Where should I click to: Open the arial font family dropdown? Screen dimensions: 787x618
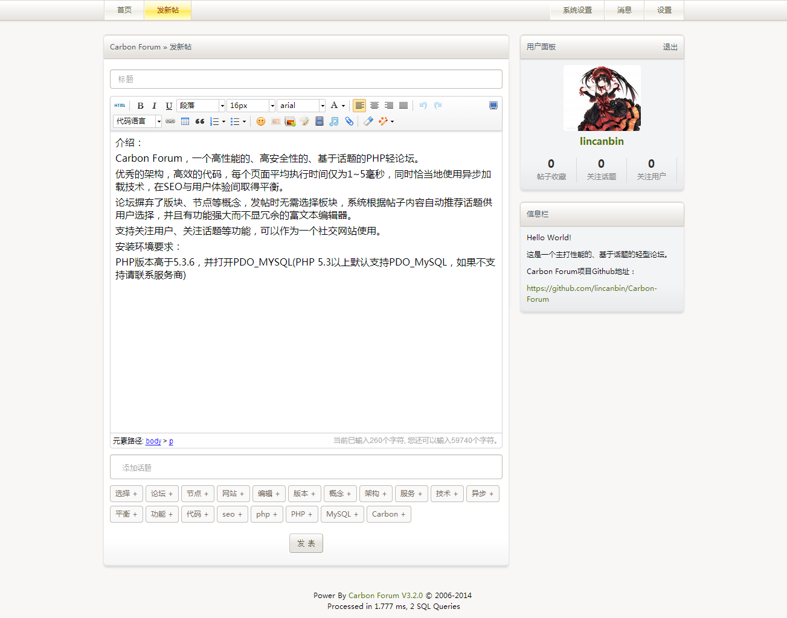(301, 106)
